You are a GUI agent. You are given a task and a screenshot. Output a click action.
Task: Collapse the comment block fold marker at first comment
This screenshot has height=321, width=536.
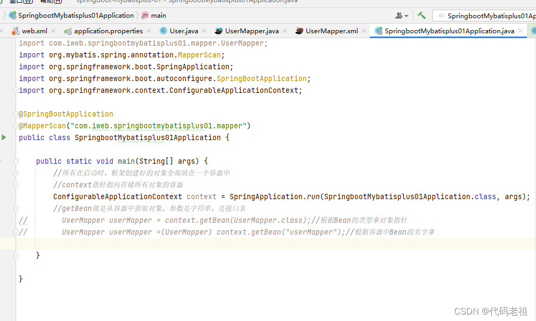pos(16,173)
